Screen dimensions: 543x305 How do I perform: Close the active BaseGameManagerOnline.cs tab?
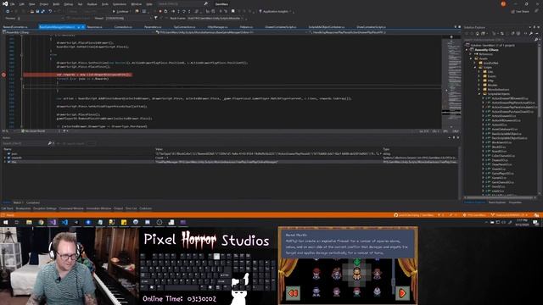(x=83, y=27)
